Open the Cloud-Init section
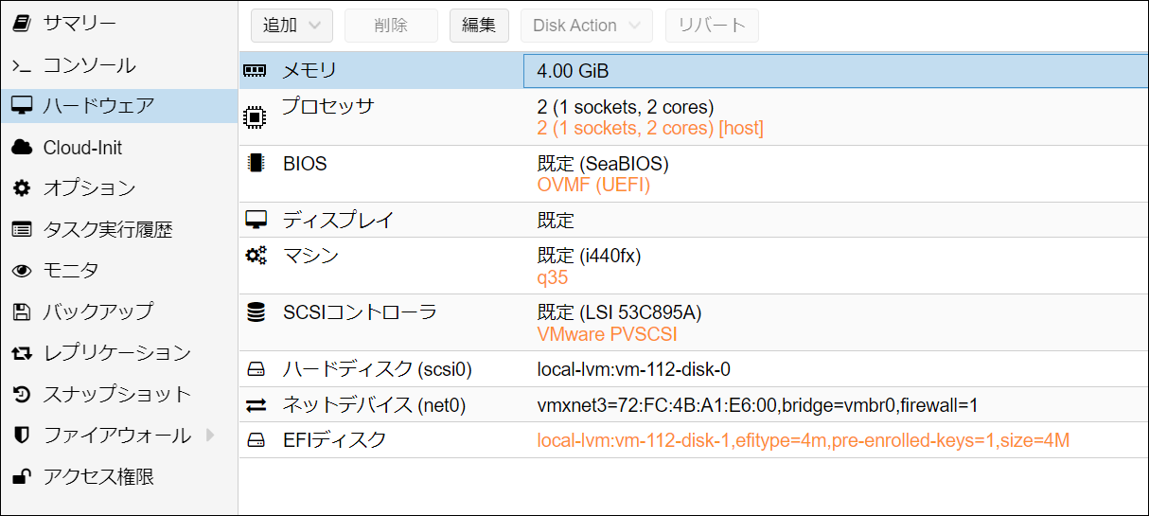The width and height of the screenshot is (1149, 516). click(81, 148)
